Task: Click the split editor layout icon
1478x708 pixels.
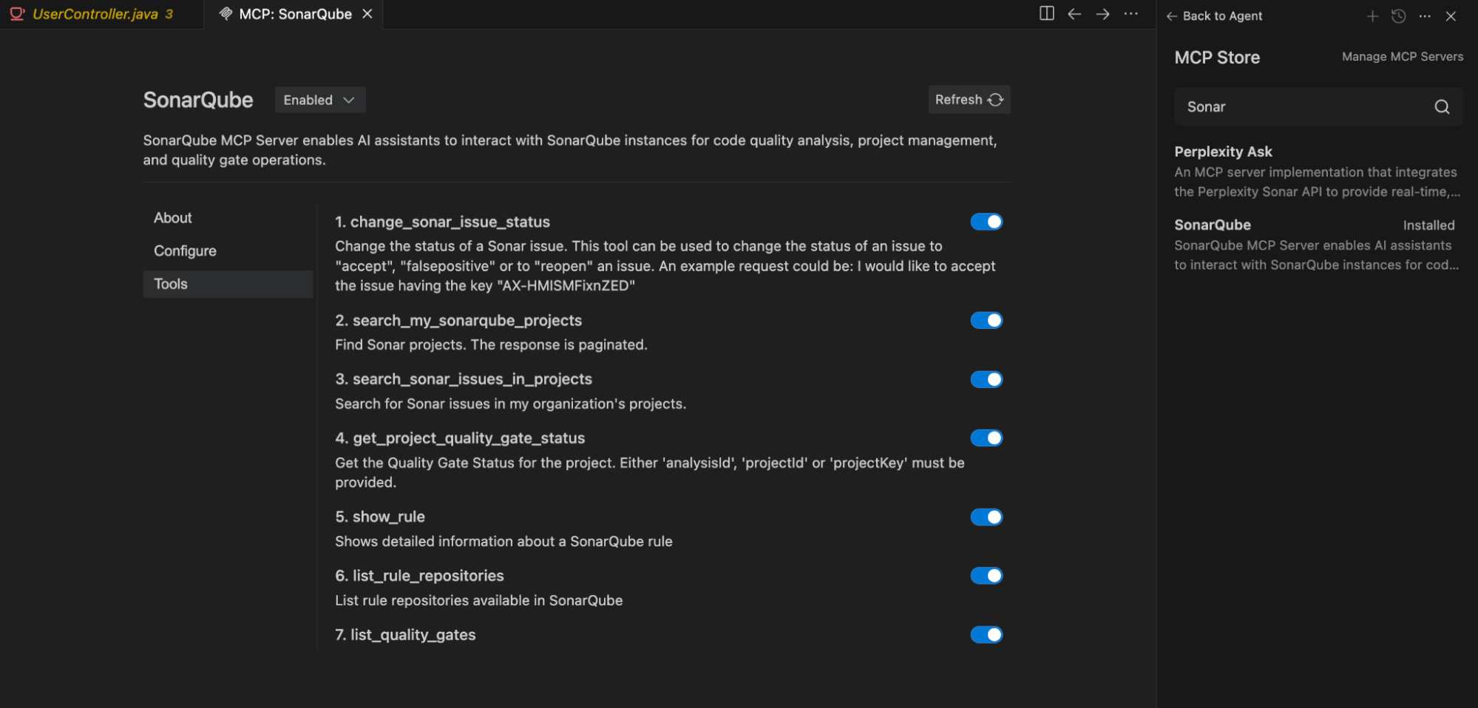Action: coord(1046,14)
